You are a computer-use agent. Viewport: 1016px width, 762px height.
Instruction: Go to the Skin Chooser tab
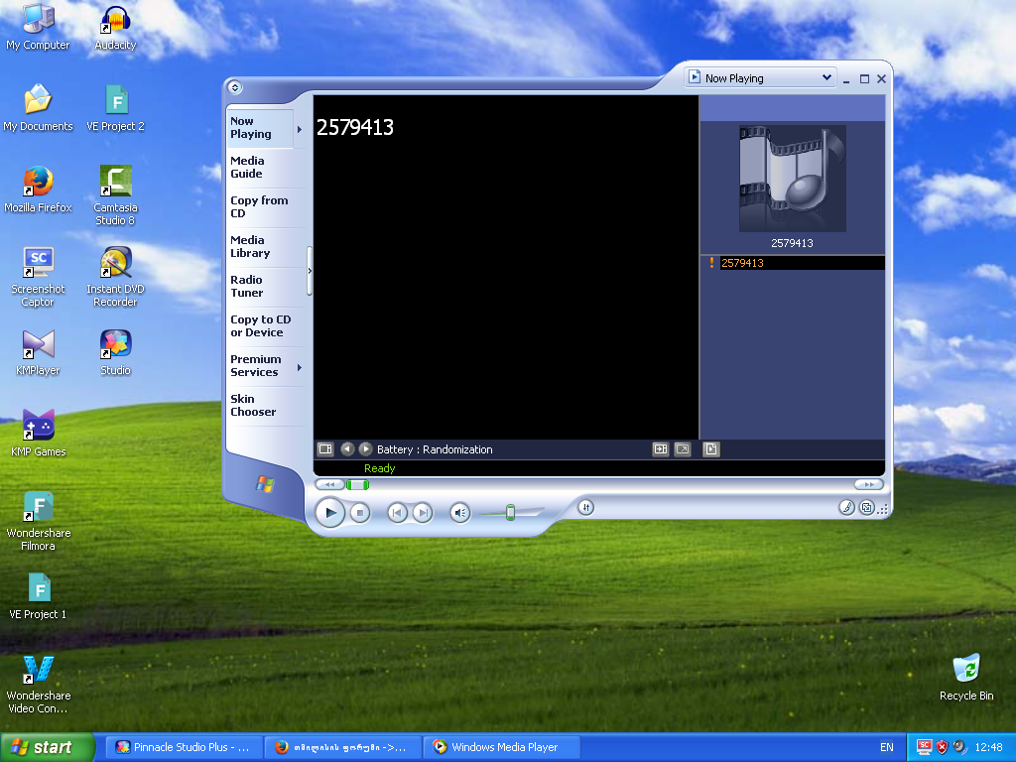pos(253,406)
